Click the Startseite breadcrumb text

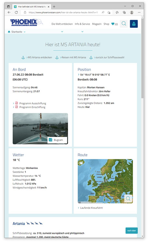coord(17,32)
